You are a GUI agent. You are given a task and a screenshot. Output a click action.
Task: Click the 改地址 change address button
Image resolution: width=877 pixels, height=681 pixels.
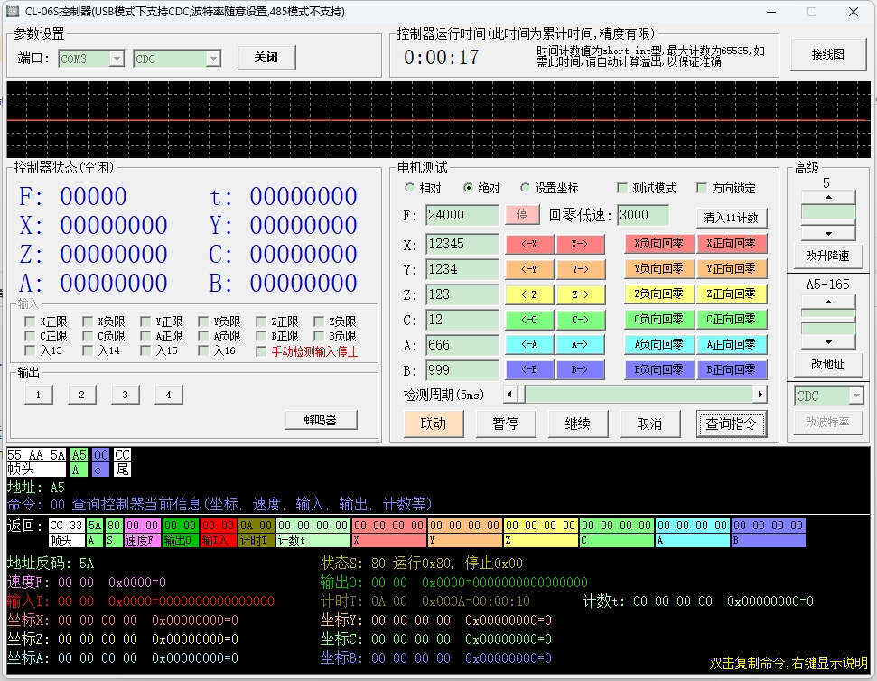828,365
